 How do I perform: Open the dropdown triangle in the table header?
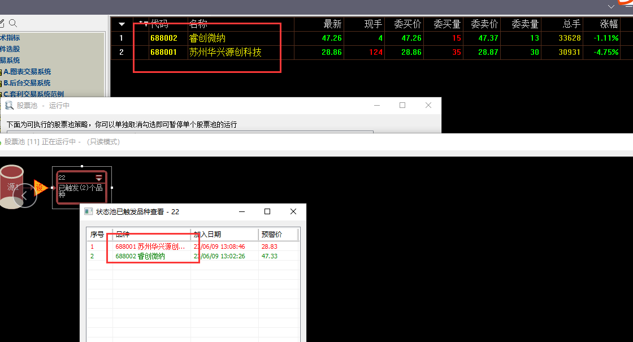coord(122,24)
